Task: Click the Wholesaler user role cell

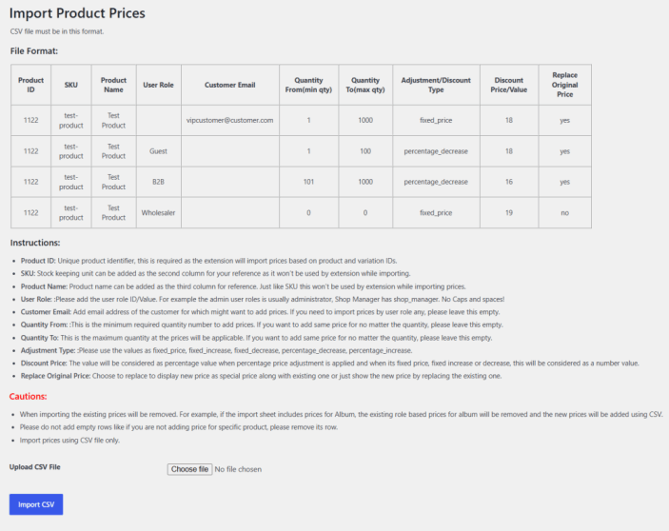Action: click(158, 212)
